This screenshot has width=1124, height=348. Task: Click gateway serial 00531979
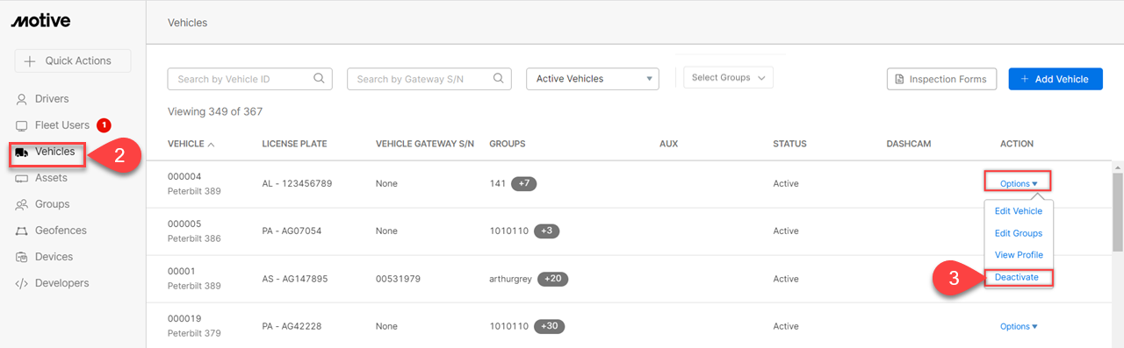pos(398,279)
